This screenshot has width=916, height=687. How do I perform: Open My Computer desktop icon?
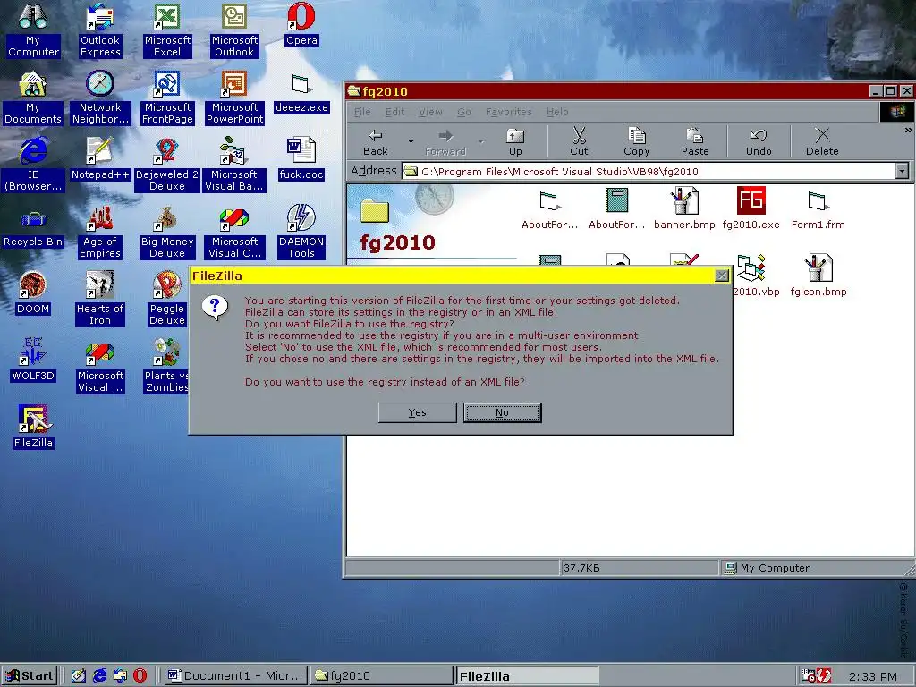pos(33,30)
